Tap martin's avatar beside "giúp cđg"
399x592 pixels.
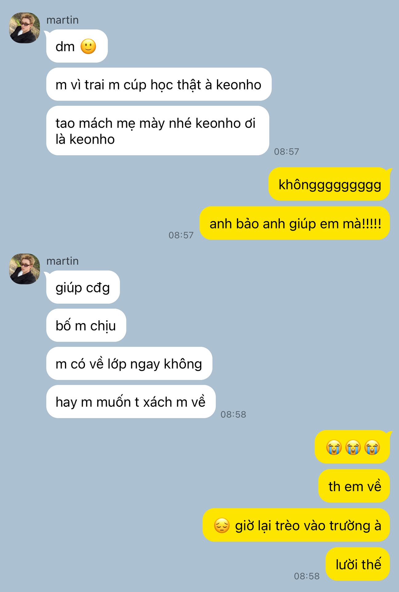(25, 269)
